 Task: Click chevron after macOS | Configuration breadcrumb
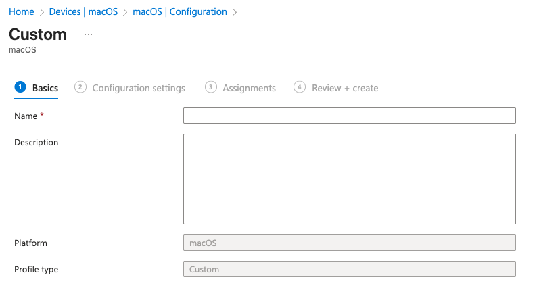click(235, 12)
